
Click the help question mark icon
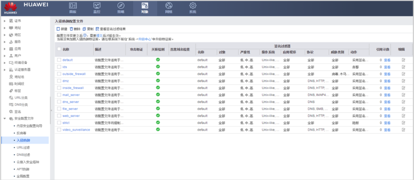point(85,35)
